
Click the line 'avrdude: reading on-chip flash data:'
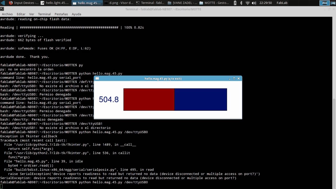pos(35,19)
